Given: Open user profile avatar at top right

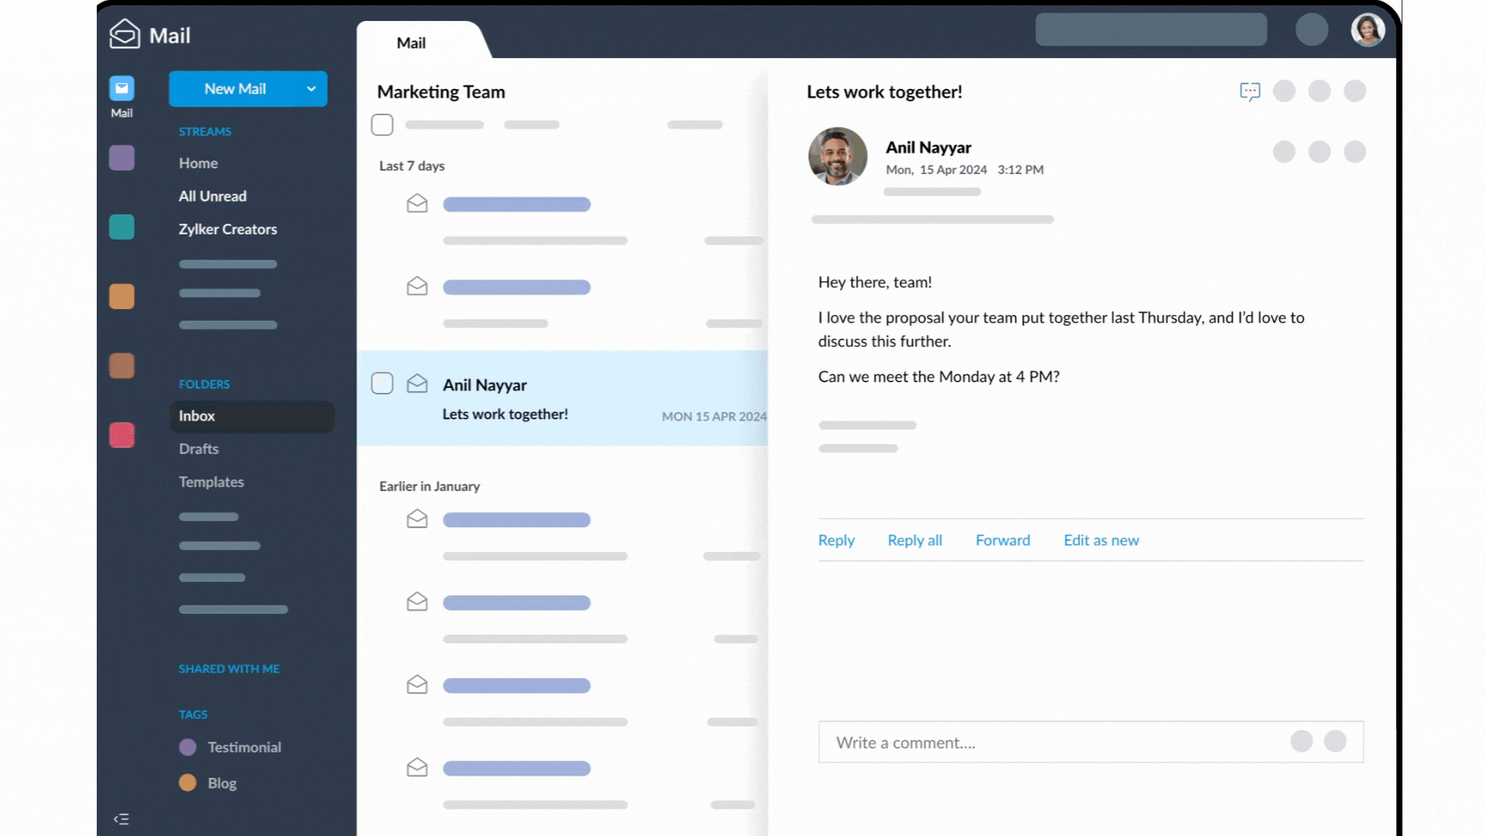Looking at the screenshot, I should click(x=1367, y=31).
